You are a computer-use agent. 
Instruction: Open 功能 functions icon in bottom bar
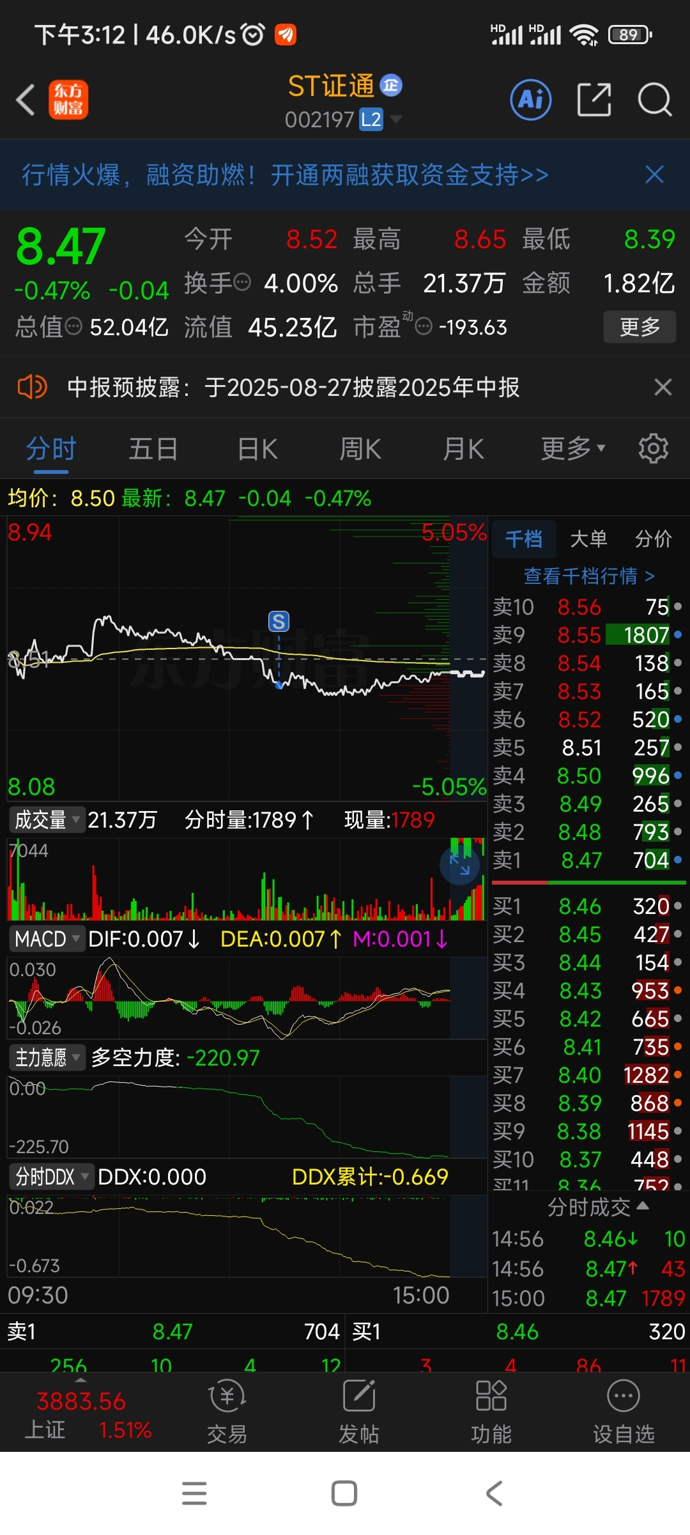pyautogui.click(x=491, y=1412)
